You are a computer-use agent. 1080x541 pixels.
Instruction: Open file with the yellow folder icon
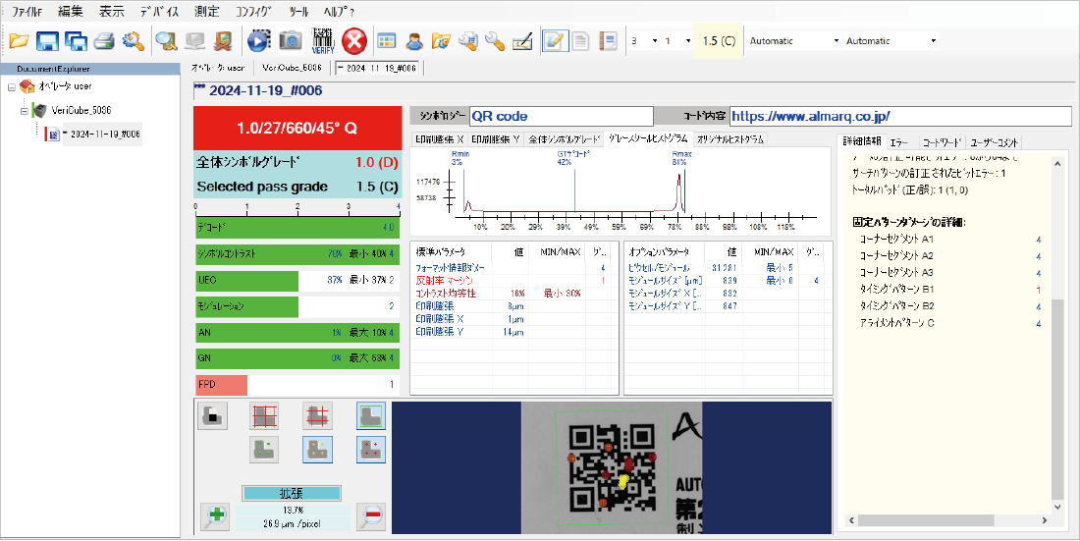coord(19,41)
